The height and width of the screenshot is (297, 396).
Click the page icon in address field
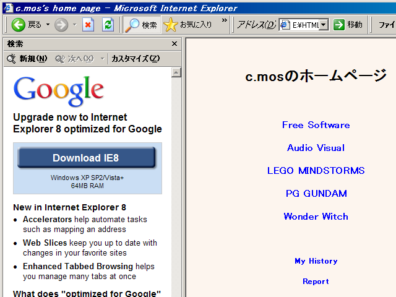[285, 25]
